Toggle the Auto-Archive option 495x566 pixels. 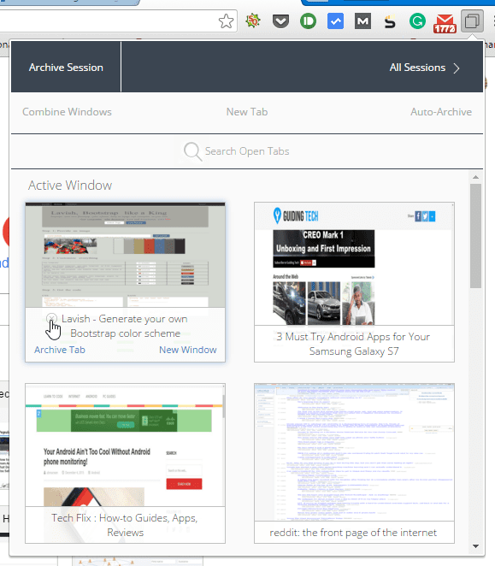coord(441,112)
